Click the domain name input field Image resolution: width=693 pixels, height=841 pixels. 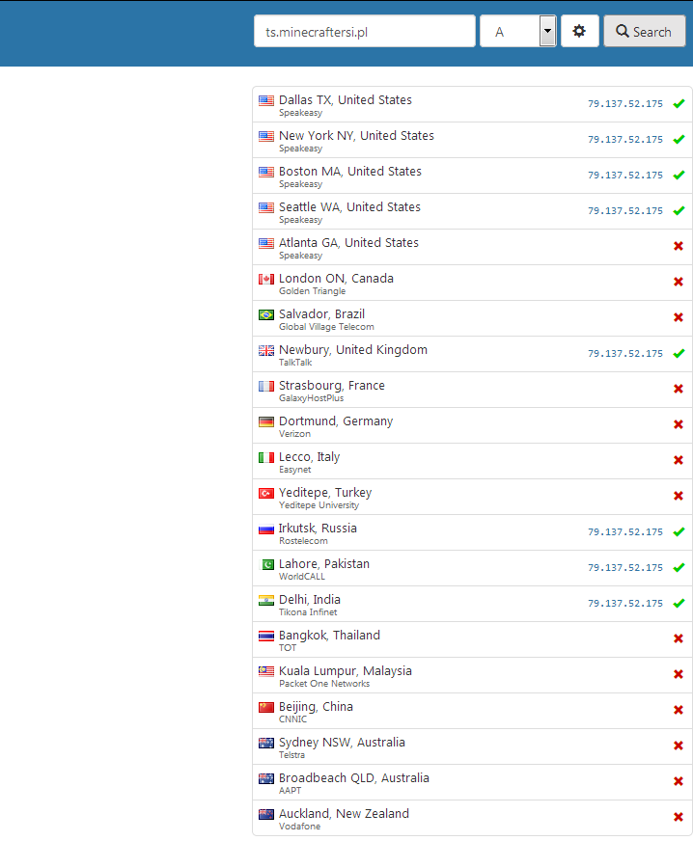[363, 31]
